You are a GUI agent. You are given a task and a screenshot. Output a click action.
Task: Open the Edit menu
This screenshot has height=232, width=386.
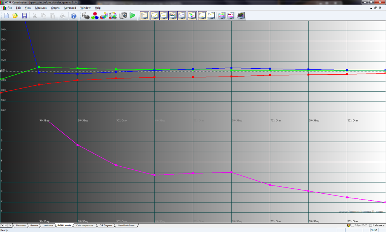tap(18, 8)
